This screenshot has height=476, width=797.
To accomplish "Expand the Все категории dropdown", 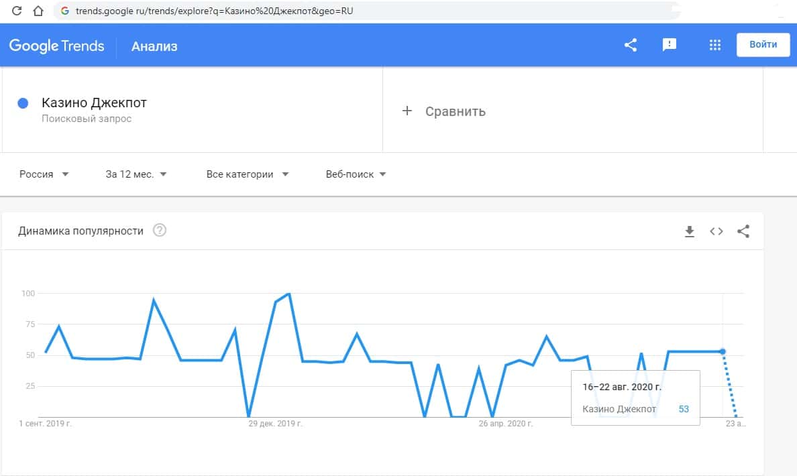I will click(x=248, y=174).
